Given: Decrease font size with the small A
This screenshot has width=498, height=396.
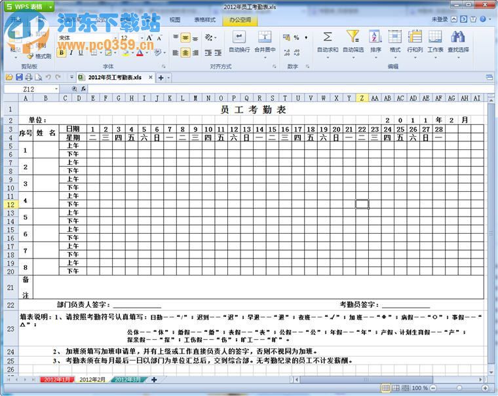Looking at the screenshot, I should point(159,38).
